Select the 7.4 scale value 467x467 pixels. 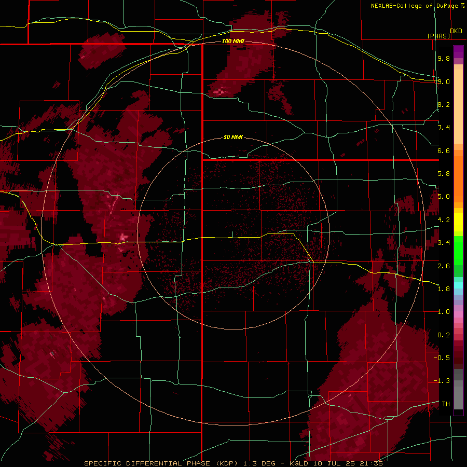click(x=444, y=128)
